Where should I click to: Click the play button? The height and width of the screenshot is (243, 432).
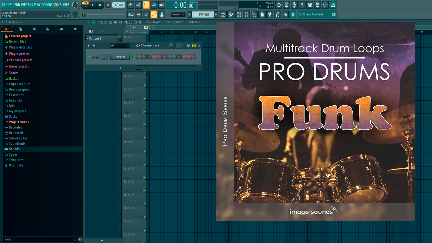click(x=93, y=5)
